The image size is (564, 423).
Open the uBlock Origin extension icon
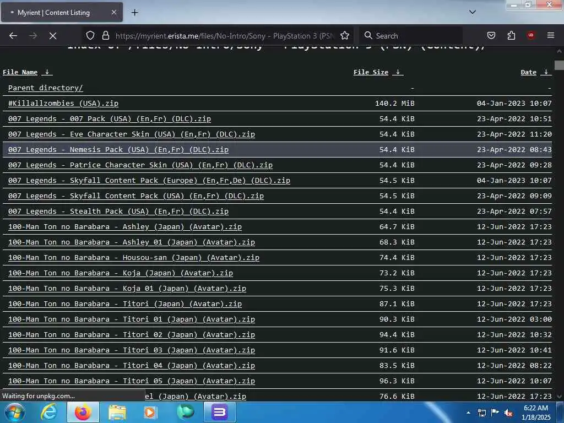coord(531,35)
